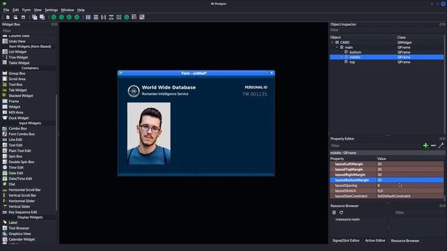Click the layoutSpacing property row

[386, 185]
